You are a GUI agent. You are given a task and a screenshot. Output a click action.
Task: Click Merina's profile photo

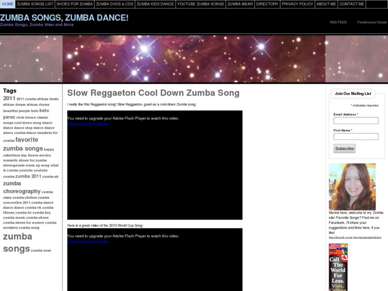(352, 187)
